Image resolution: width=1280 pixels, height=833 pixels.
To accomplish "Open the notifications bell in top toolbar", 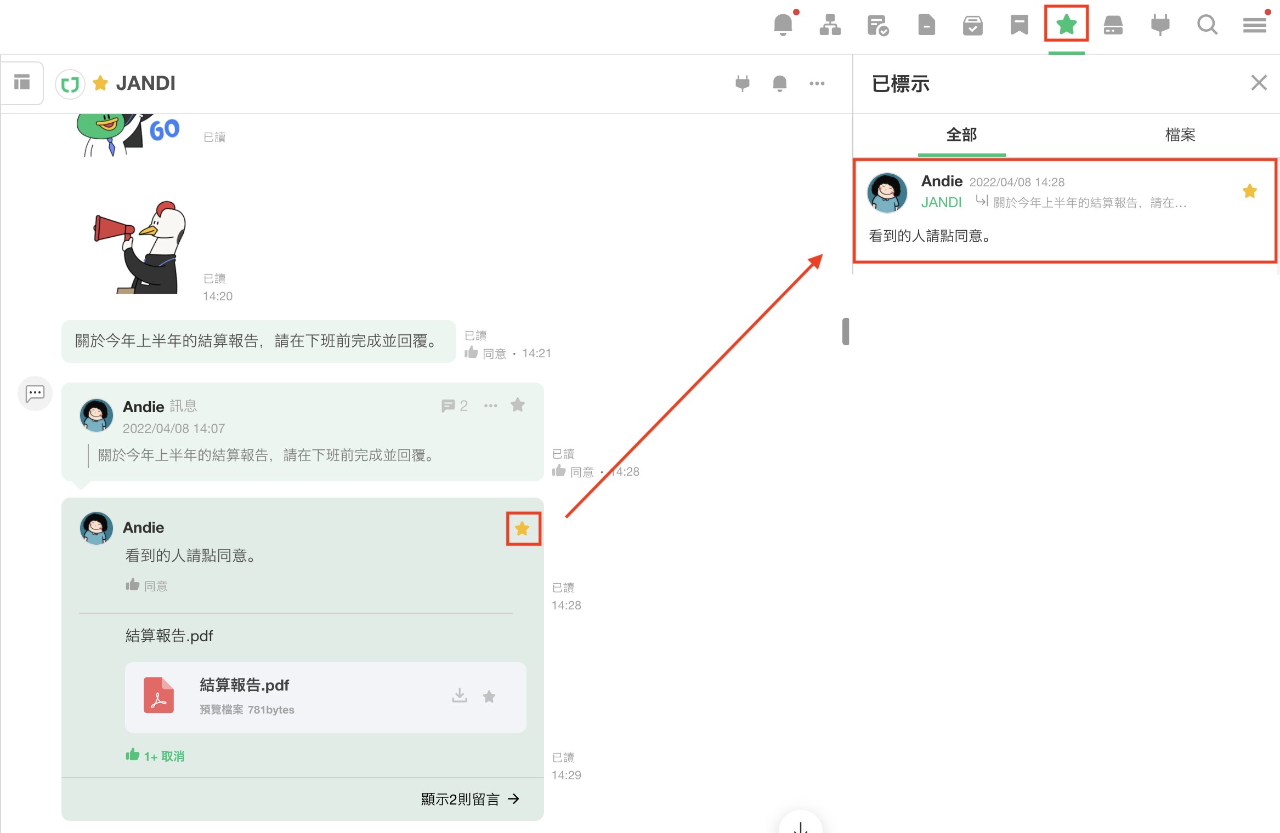I will click(x=783, y=25).
